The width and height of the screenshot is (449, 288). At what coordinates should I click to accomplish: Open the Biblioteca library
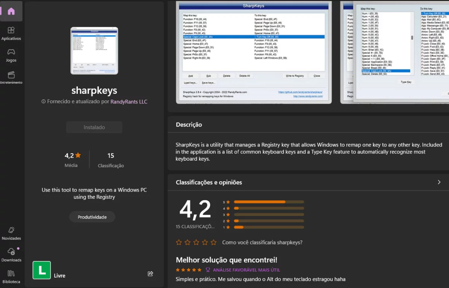click(x=11, y=276)
